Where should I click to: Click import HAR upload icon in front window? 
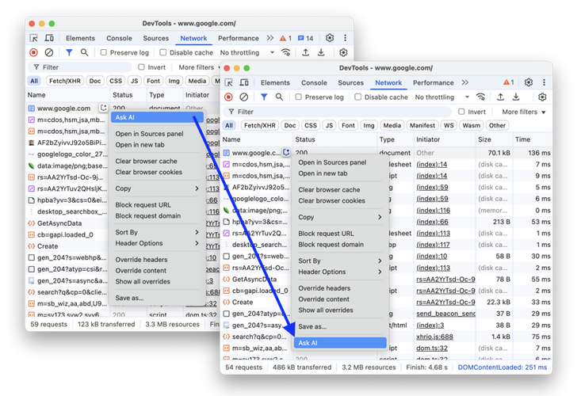pos(500,97)
